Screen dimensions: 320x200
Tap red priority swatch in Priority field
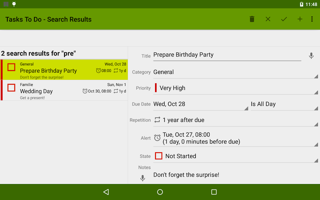coord(156,88)
